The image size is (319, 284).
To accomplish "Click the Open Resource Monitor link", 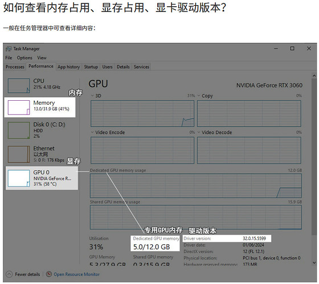I will click(x=77, y=274).
